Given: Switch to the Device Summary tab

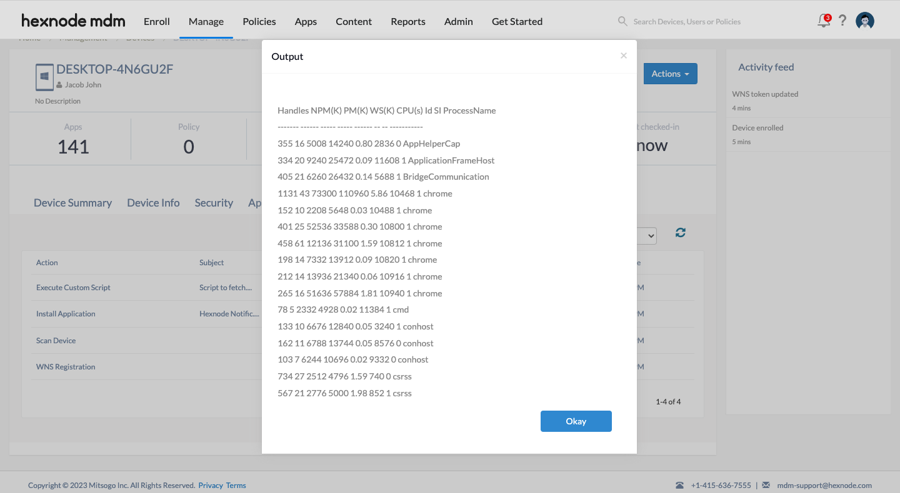Looking at the screenshot, I should click(x=72, y=203).
